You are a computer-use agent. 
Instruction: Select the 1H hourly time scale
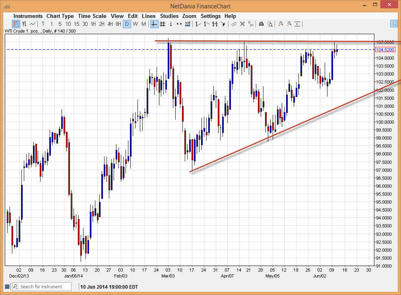click(93, 24)
